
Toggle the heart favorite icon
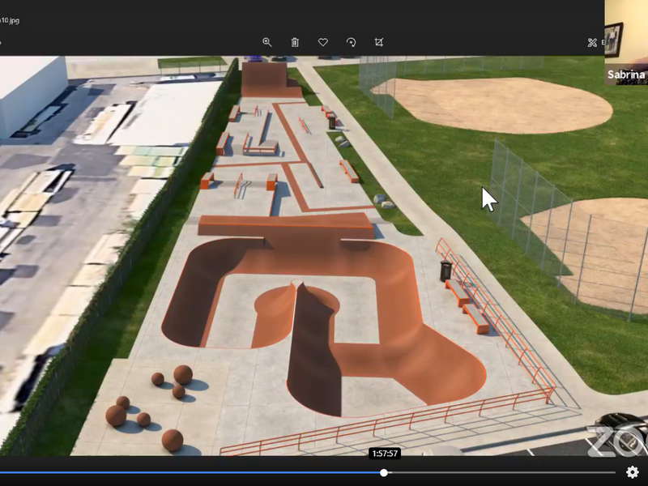pos(322,42)
